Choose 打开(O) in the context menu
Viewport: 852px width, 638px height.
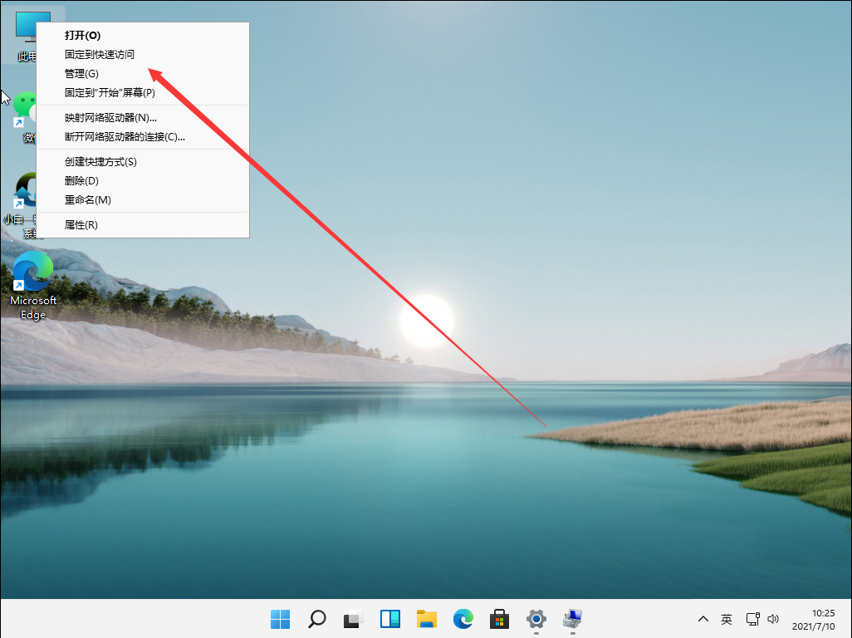pos(82,36)
